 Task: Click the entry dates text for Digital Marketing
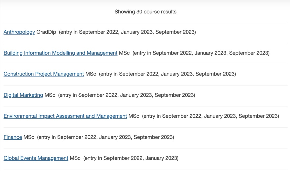click(127, 95)
